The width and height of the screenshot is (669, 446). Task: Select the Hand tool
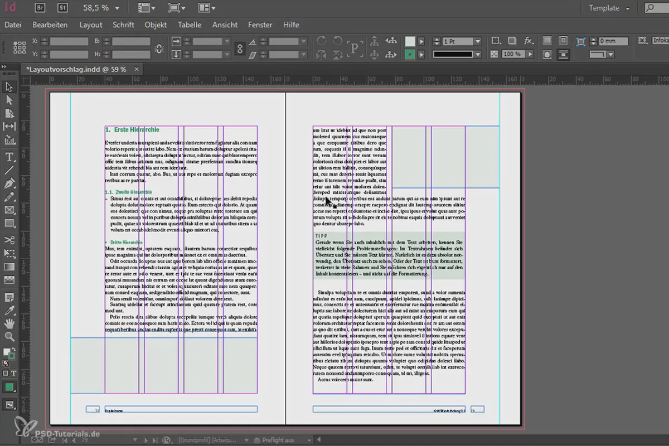coord(9,323)
